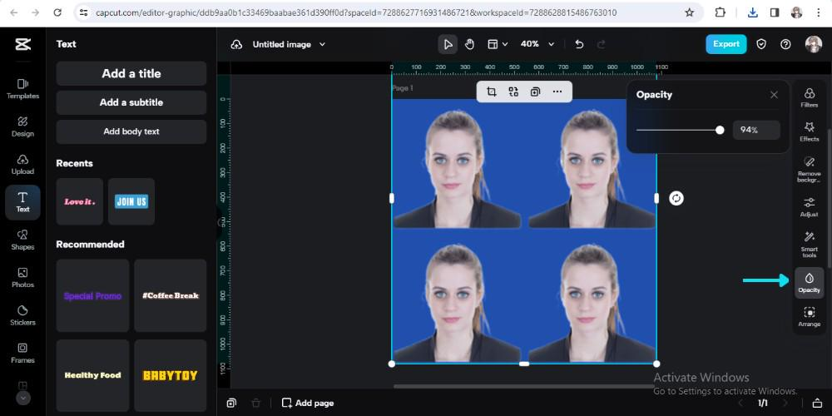Open the Photos panel
Screen dimensions: 832x416
coord(22,278)
